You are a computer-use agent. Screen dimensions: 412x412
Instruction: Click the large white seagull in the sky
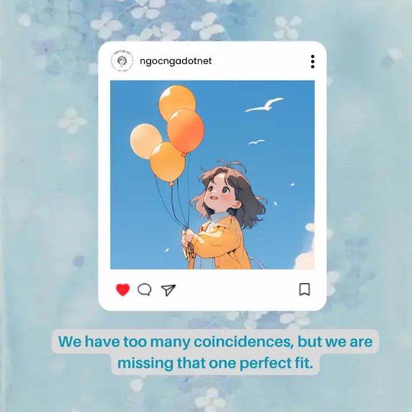(264, 105)
